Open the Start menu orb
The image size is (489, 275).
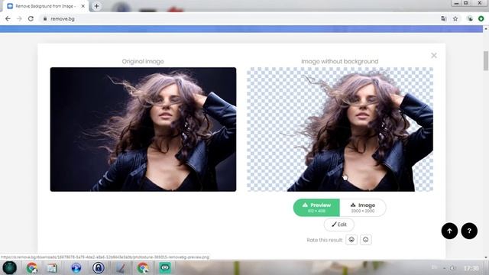click(10, 268)
